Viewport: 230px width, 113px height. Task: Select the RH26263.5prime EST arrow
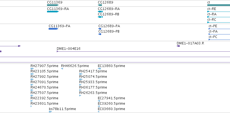pyautogui.click(x=80, y=96)
